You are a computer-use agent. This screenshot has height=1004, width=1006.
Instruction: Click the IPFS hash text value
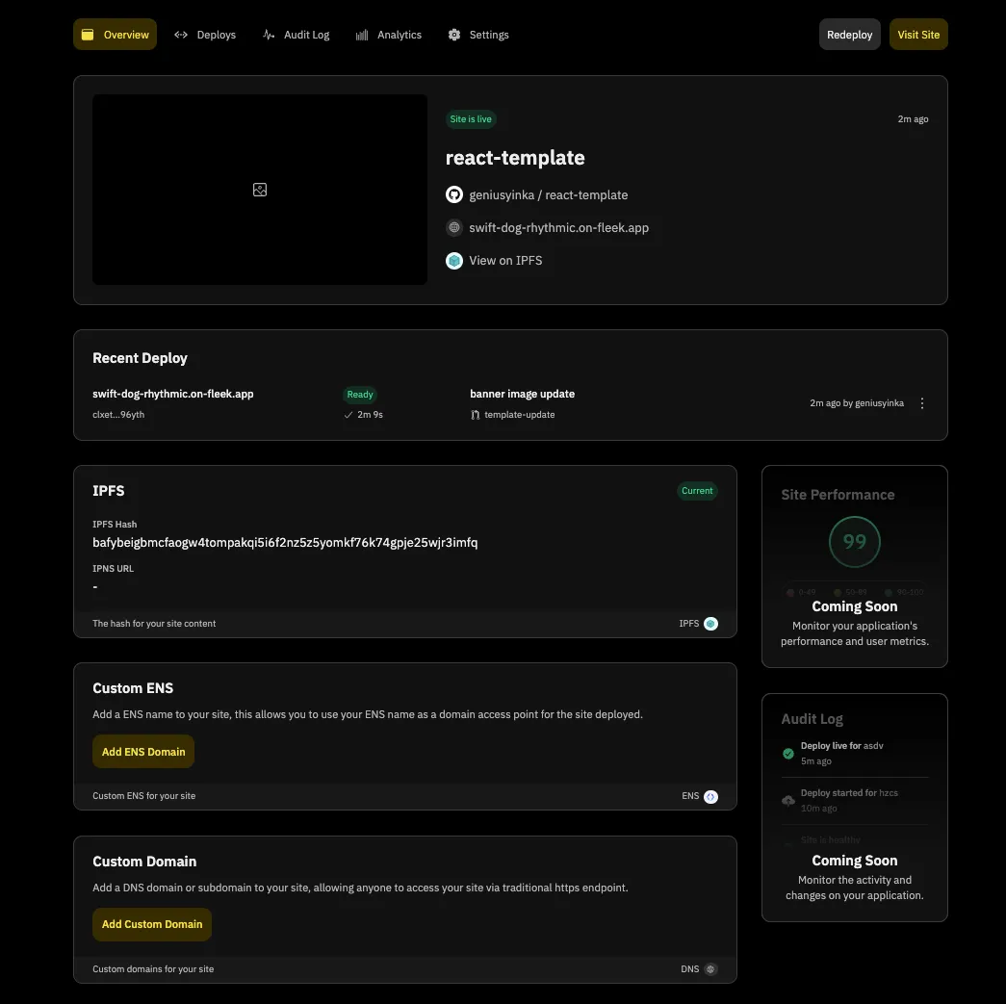[285, 543]
